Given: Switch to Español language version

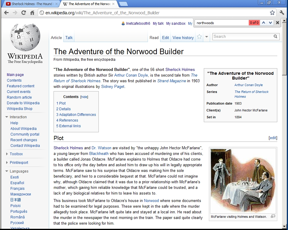Looking at the screenshot, I should point(17,183).
